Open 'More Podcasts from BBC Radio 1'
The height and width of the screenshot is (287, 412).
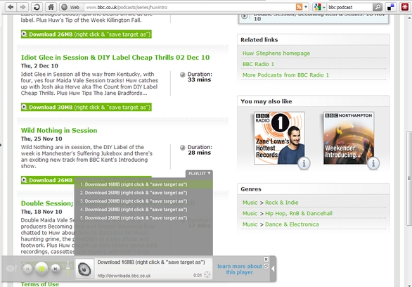[x=285, y=75]
